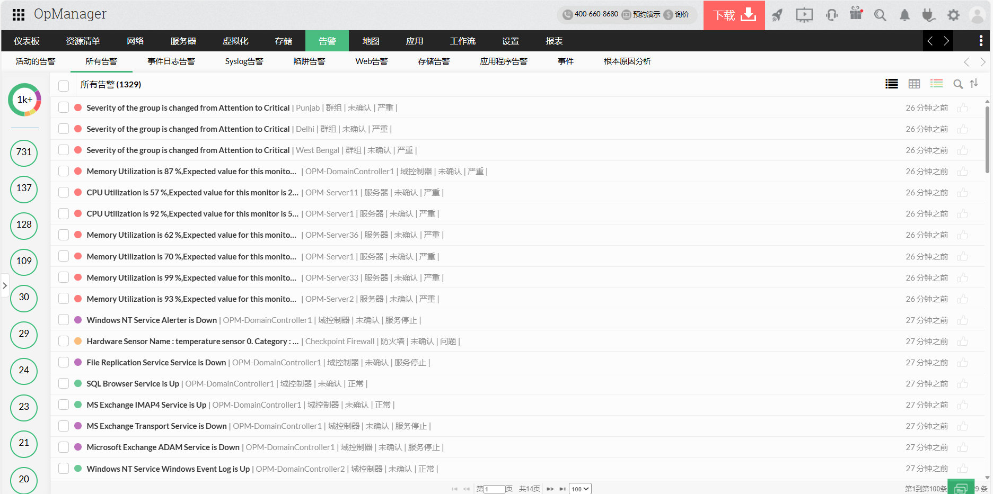Image resolution: width=993 pixels, height=494 pixels.
Task: Open the notifications bell icon
Action: 904,15
